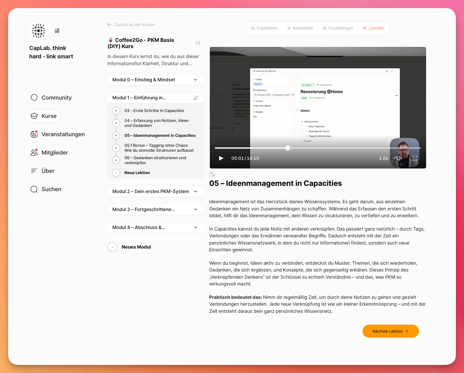Open the apps switcher icon beside logo
This screenshot has height=373, width=464.
tap(57, 31)
